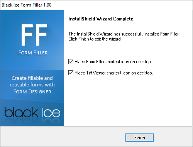Click the 'successfully installed Form Filler' message line
193x147 pixels.
[x=124, y=34]
